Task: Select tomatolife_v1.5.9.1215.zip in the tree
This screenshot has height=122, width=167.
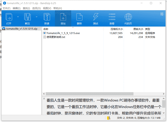Action: tap(22, 29)
